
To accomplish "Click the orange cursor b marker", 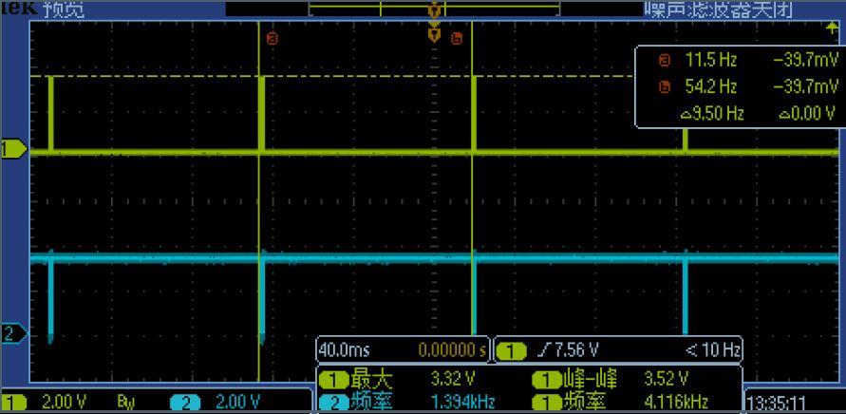I will coord(457,38).
